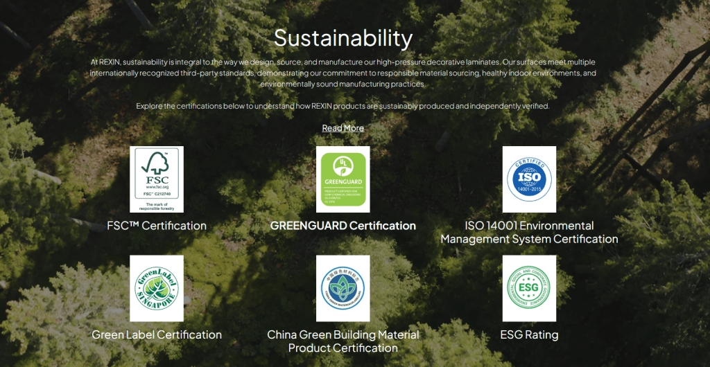Image resolution: width=710 pixels, height=367 pixels.
Task: Click the green ESG badge image
Action: coord(529,288)
